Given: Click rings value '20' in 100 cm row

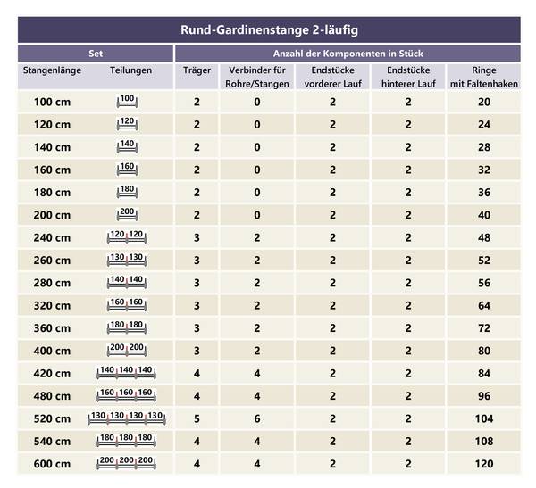Looking at the screenshot, I should 484,102.
